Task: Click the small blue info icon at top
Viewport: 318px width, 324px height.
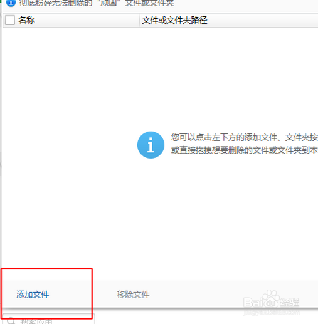Action: [11, 3]
